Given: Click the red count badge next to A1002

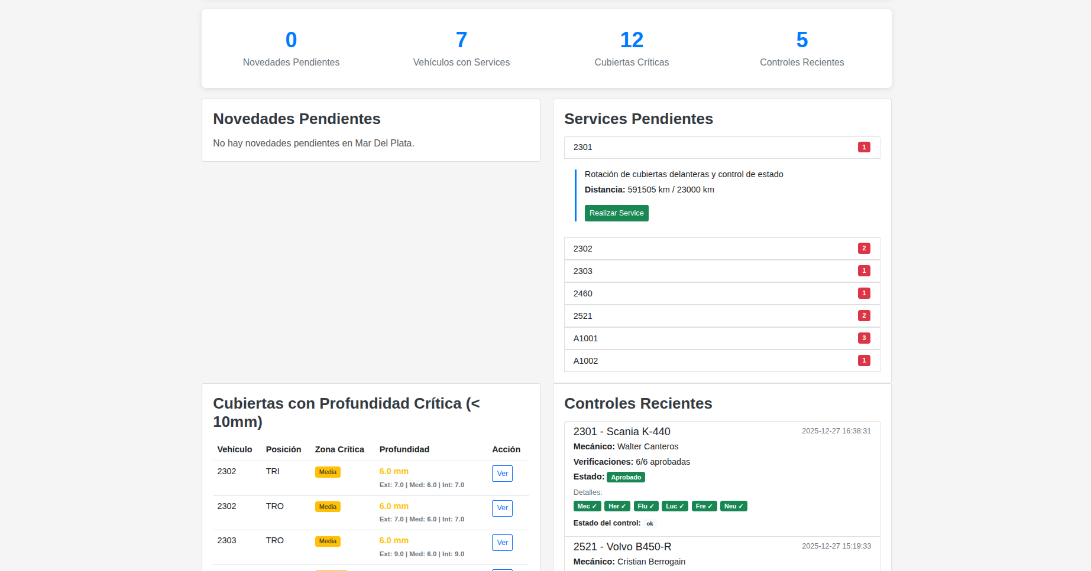Looking at the screenshot, I should coord(864,360).
